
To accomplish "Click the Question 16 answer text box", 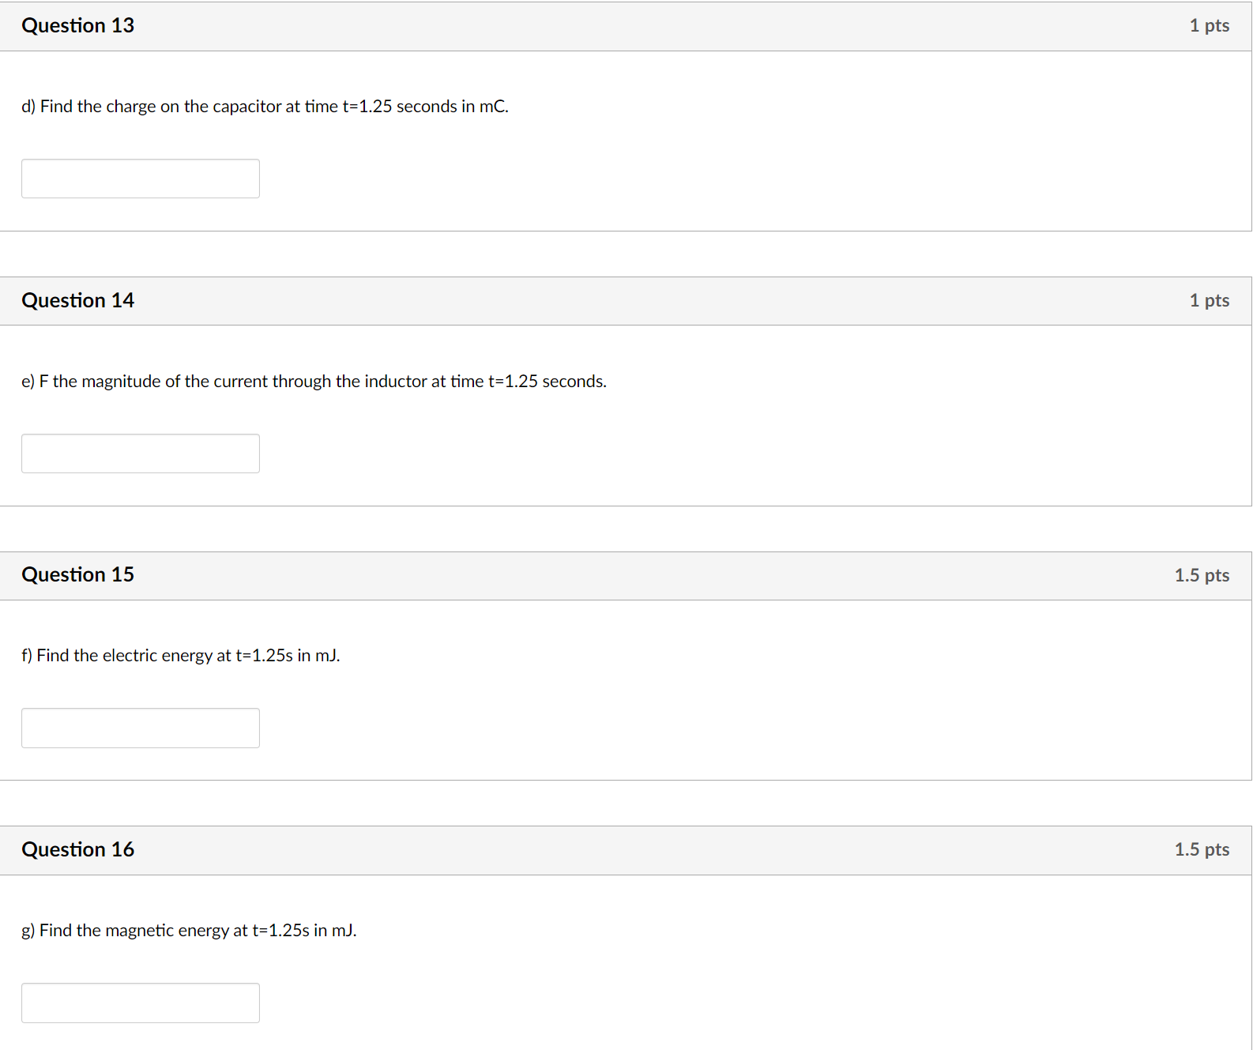I will [x=141, y=1003].
